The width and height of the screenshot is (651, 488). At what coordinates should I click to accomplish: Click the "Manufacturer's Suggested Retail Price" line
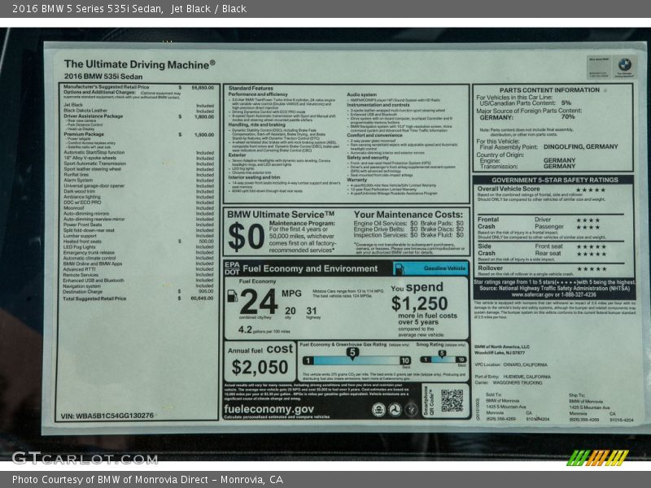click(x=138, y=87)
